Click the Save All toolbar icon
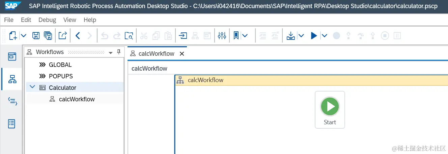The width and height of the screenshot is (448, 154). tap(48, 35)
